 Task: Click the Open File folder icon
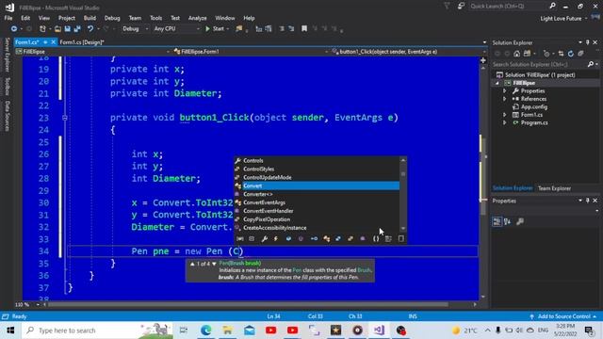[57, 29]
